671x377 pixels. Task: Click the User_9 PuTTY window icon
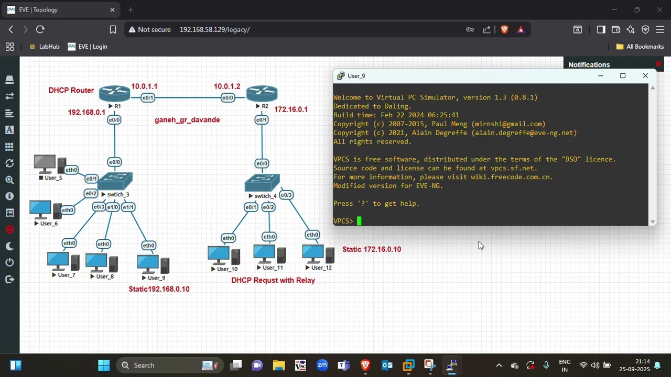click(341, 76)
